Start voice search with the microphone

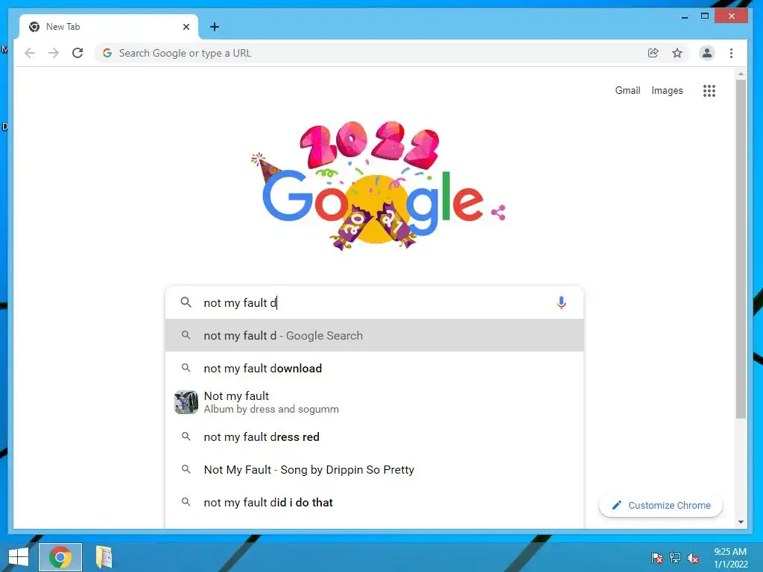coord(561,302)
